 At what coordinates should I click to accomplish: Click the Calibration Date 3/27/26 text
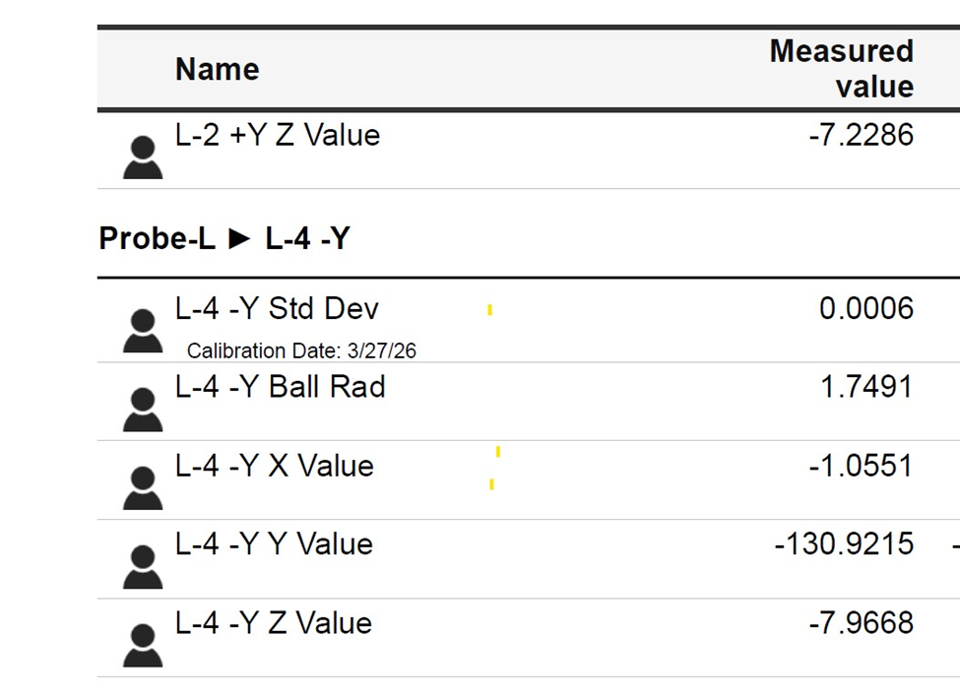[x=301, y=351]
